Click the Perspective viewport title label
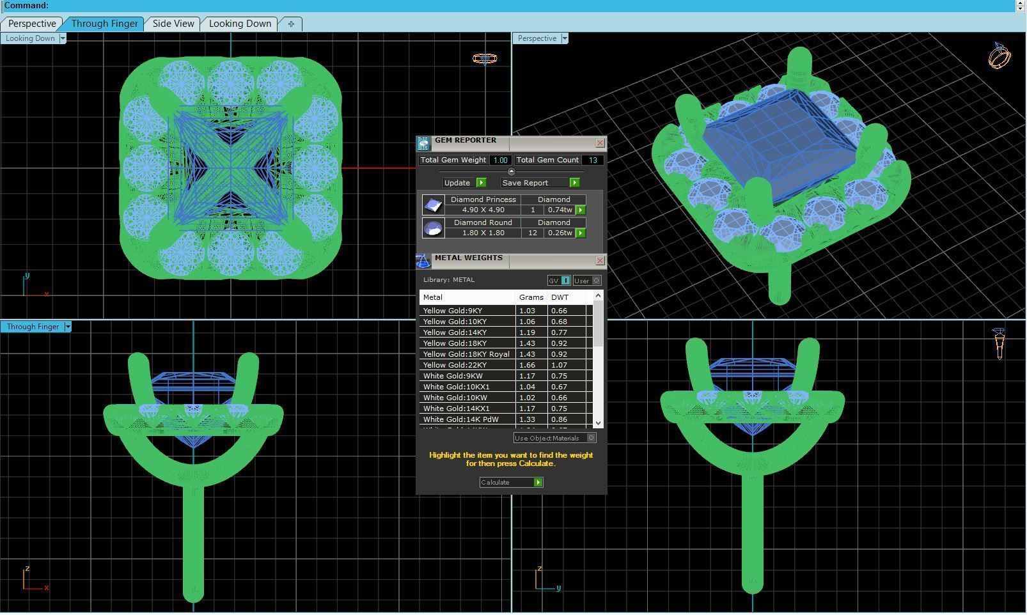Viewport: 1027px width, 615px height. point(537,38)
